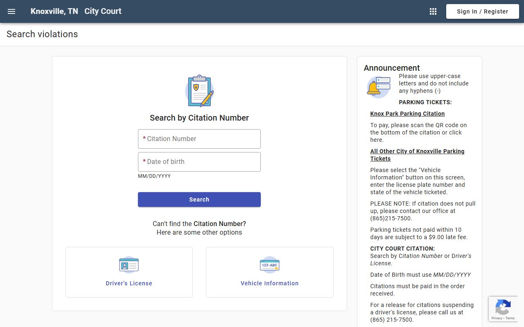Click City Court text in header
The image size is (524, 327).
point(103,11)
